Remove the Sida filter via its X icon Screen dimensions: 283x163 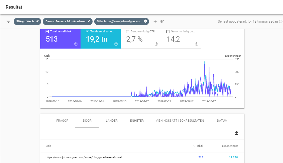tap(145, 21)
